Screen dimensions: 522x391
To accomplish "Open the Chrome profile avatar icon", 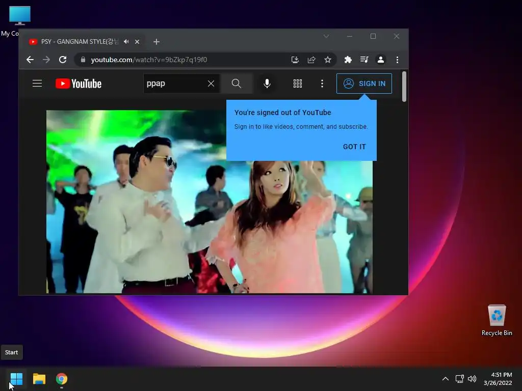I will click(x=380, y=60).
